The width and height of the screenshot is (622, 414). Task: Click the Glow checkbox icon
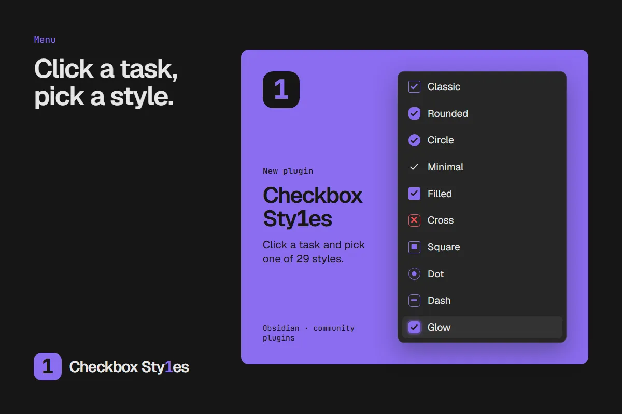(414, 327)
